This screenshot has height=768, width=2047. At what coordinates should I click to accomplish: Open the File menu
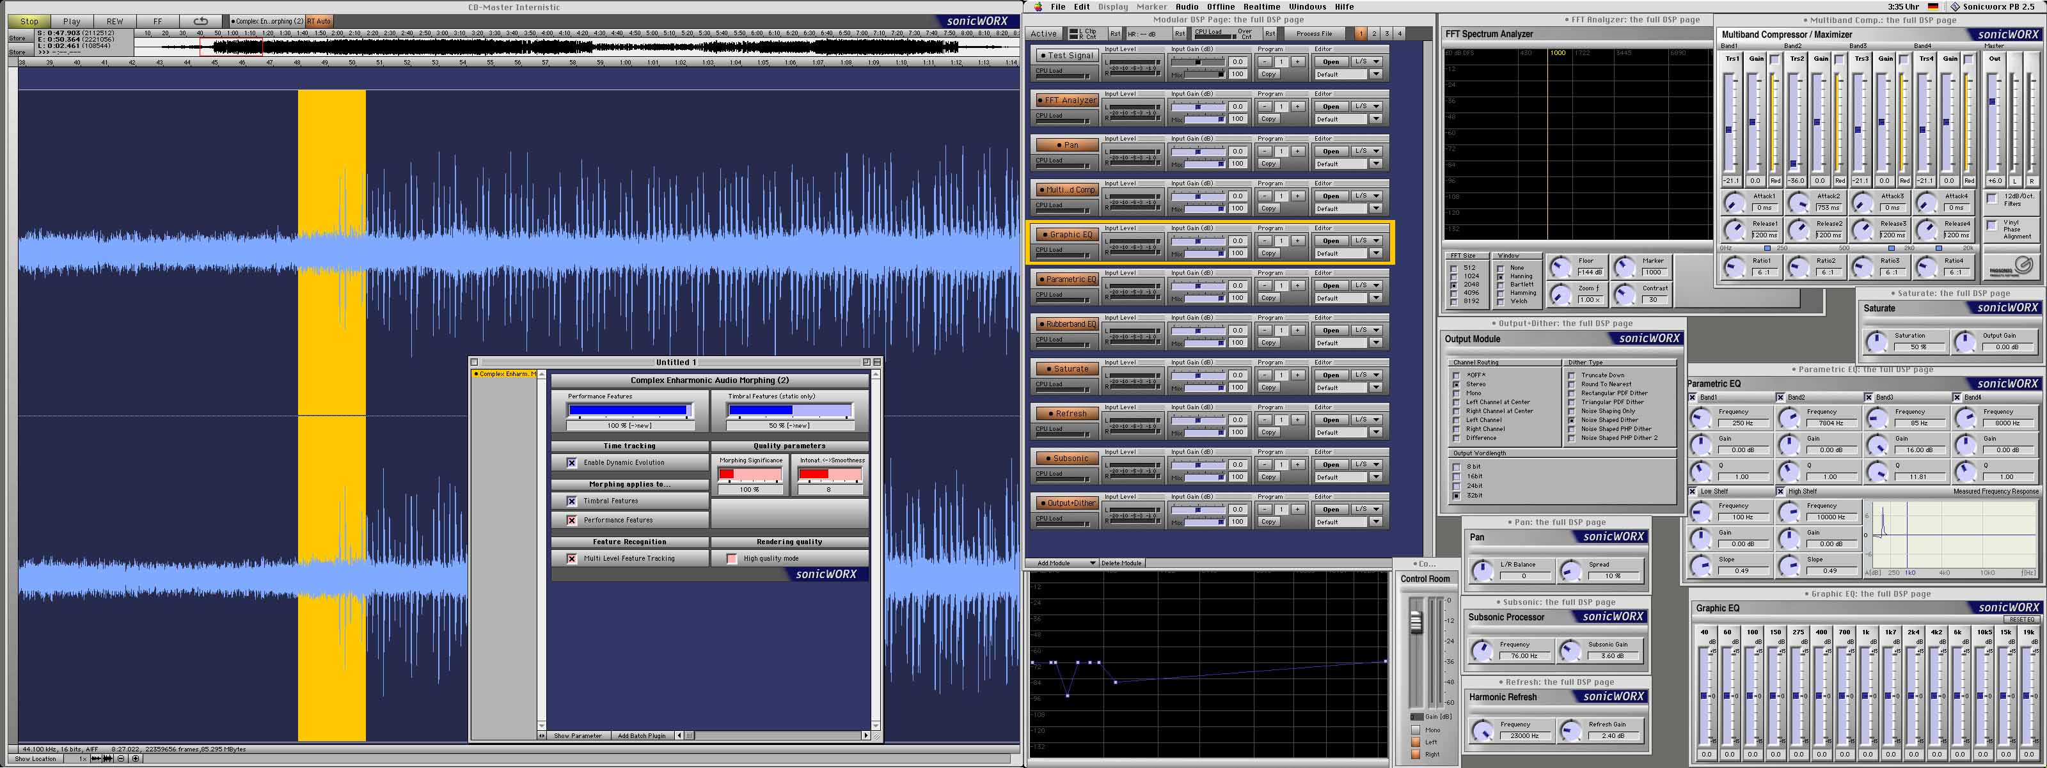[1057, 6]
